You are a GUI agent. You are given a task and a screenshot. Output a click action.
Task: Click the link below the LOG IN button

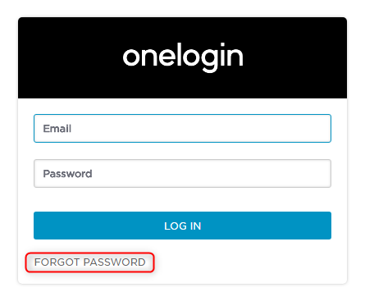pyautogui.click(x=90, y=262)
